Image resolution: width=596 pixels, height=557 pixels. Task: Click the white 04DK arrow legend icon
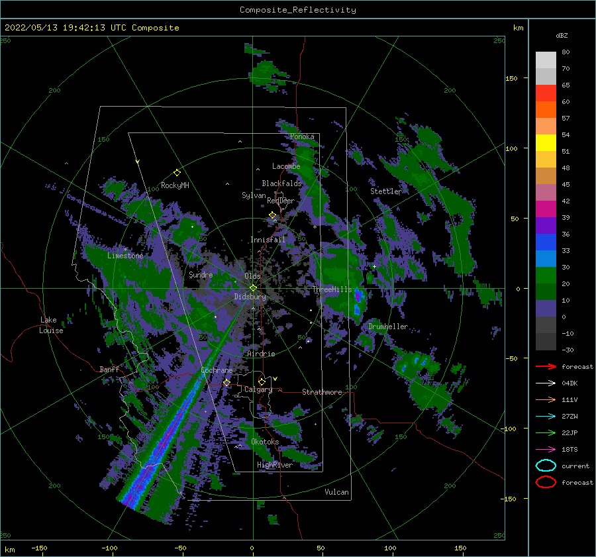point(546,383)
